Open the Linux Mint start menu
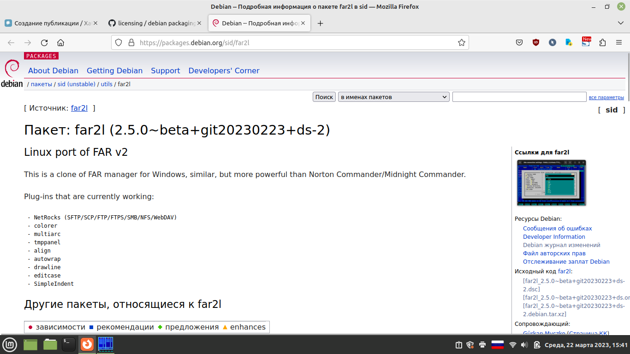630x354 pixels. coord(10,344)
